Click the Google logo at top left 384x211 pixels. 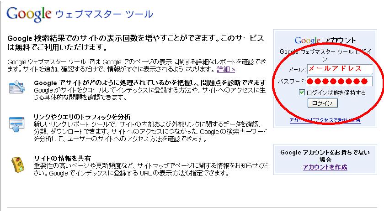point(29,15)
